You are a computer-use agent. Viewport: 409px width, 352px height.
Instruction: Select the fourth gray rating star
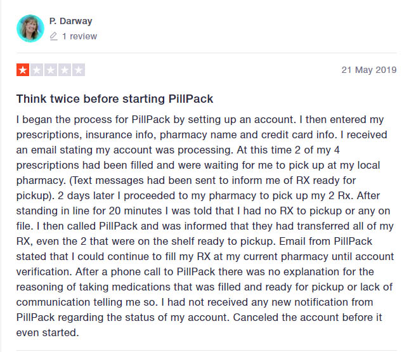pos(65,70)
